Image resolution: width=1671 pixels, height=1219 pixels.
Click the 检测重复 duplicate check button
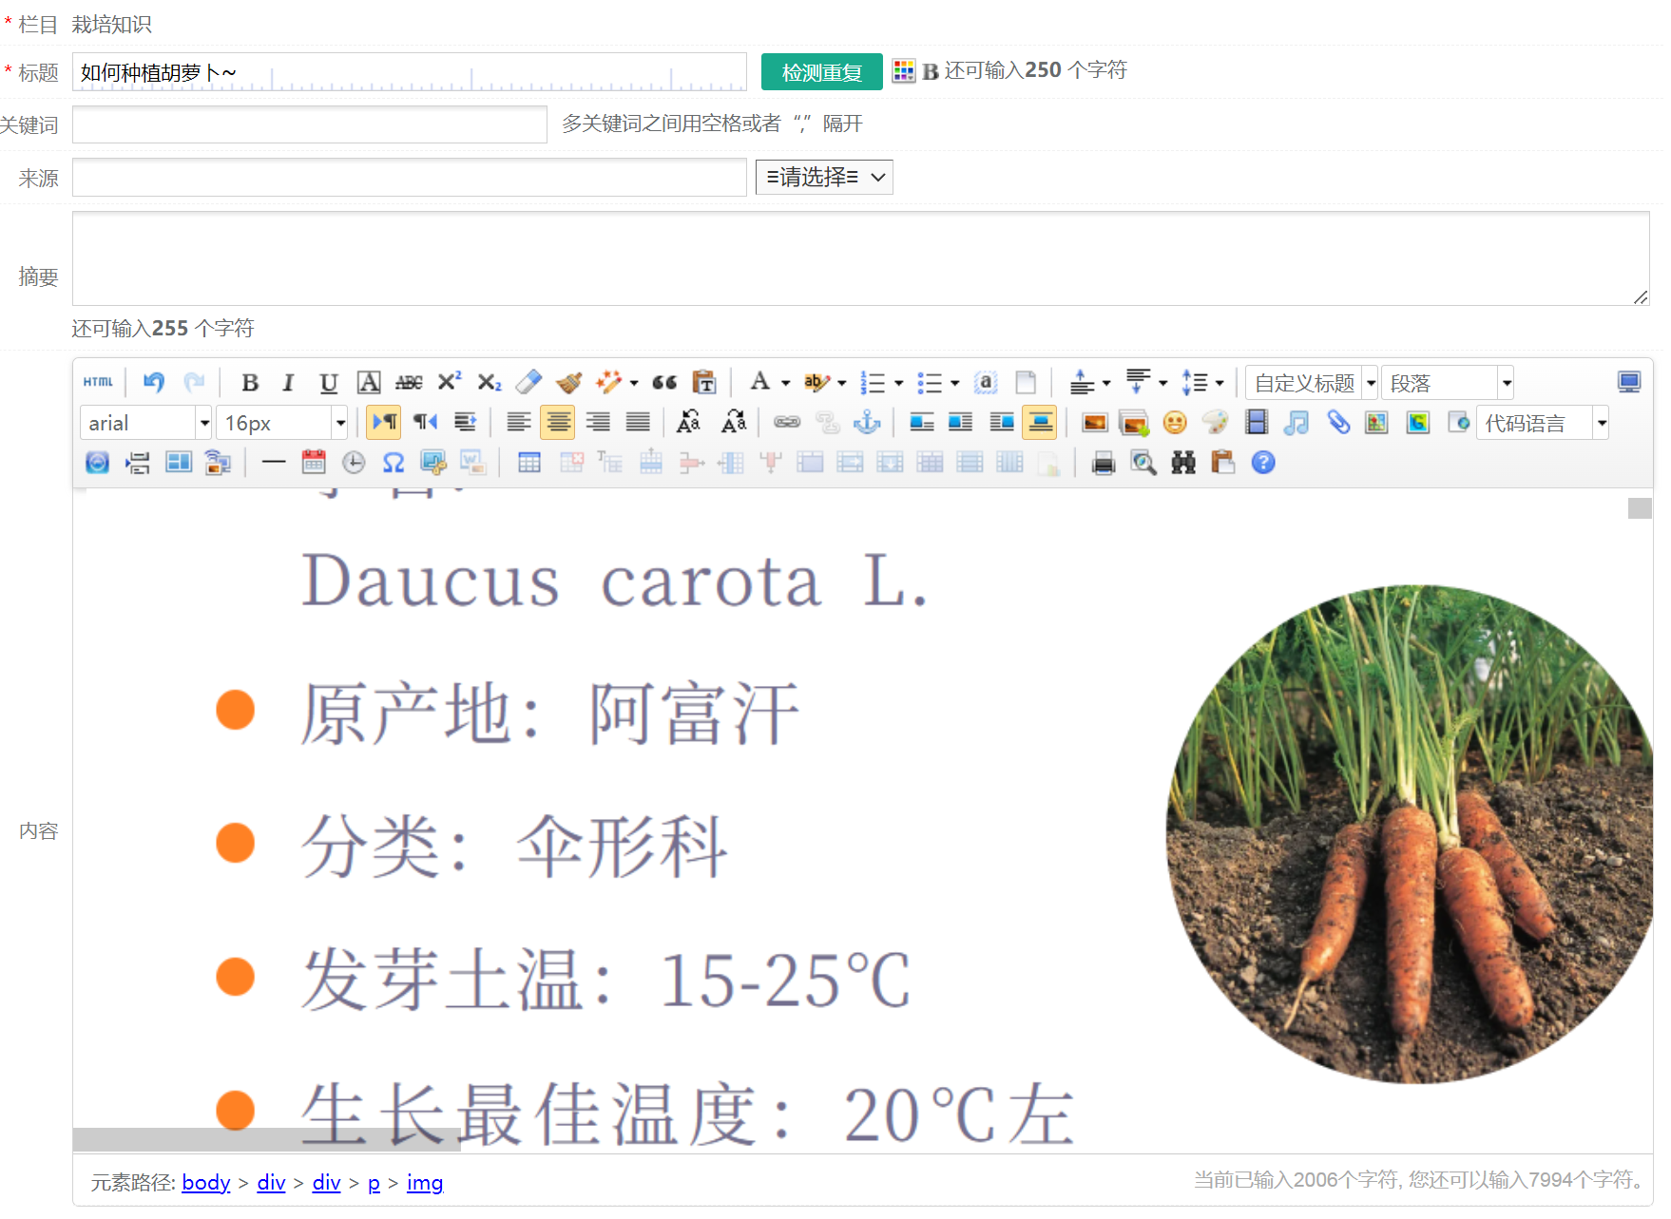[x=821, y=70]
